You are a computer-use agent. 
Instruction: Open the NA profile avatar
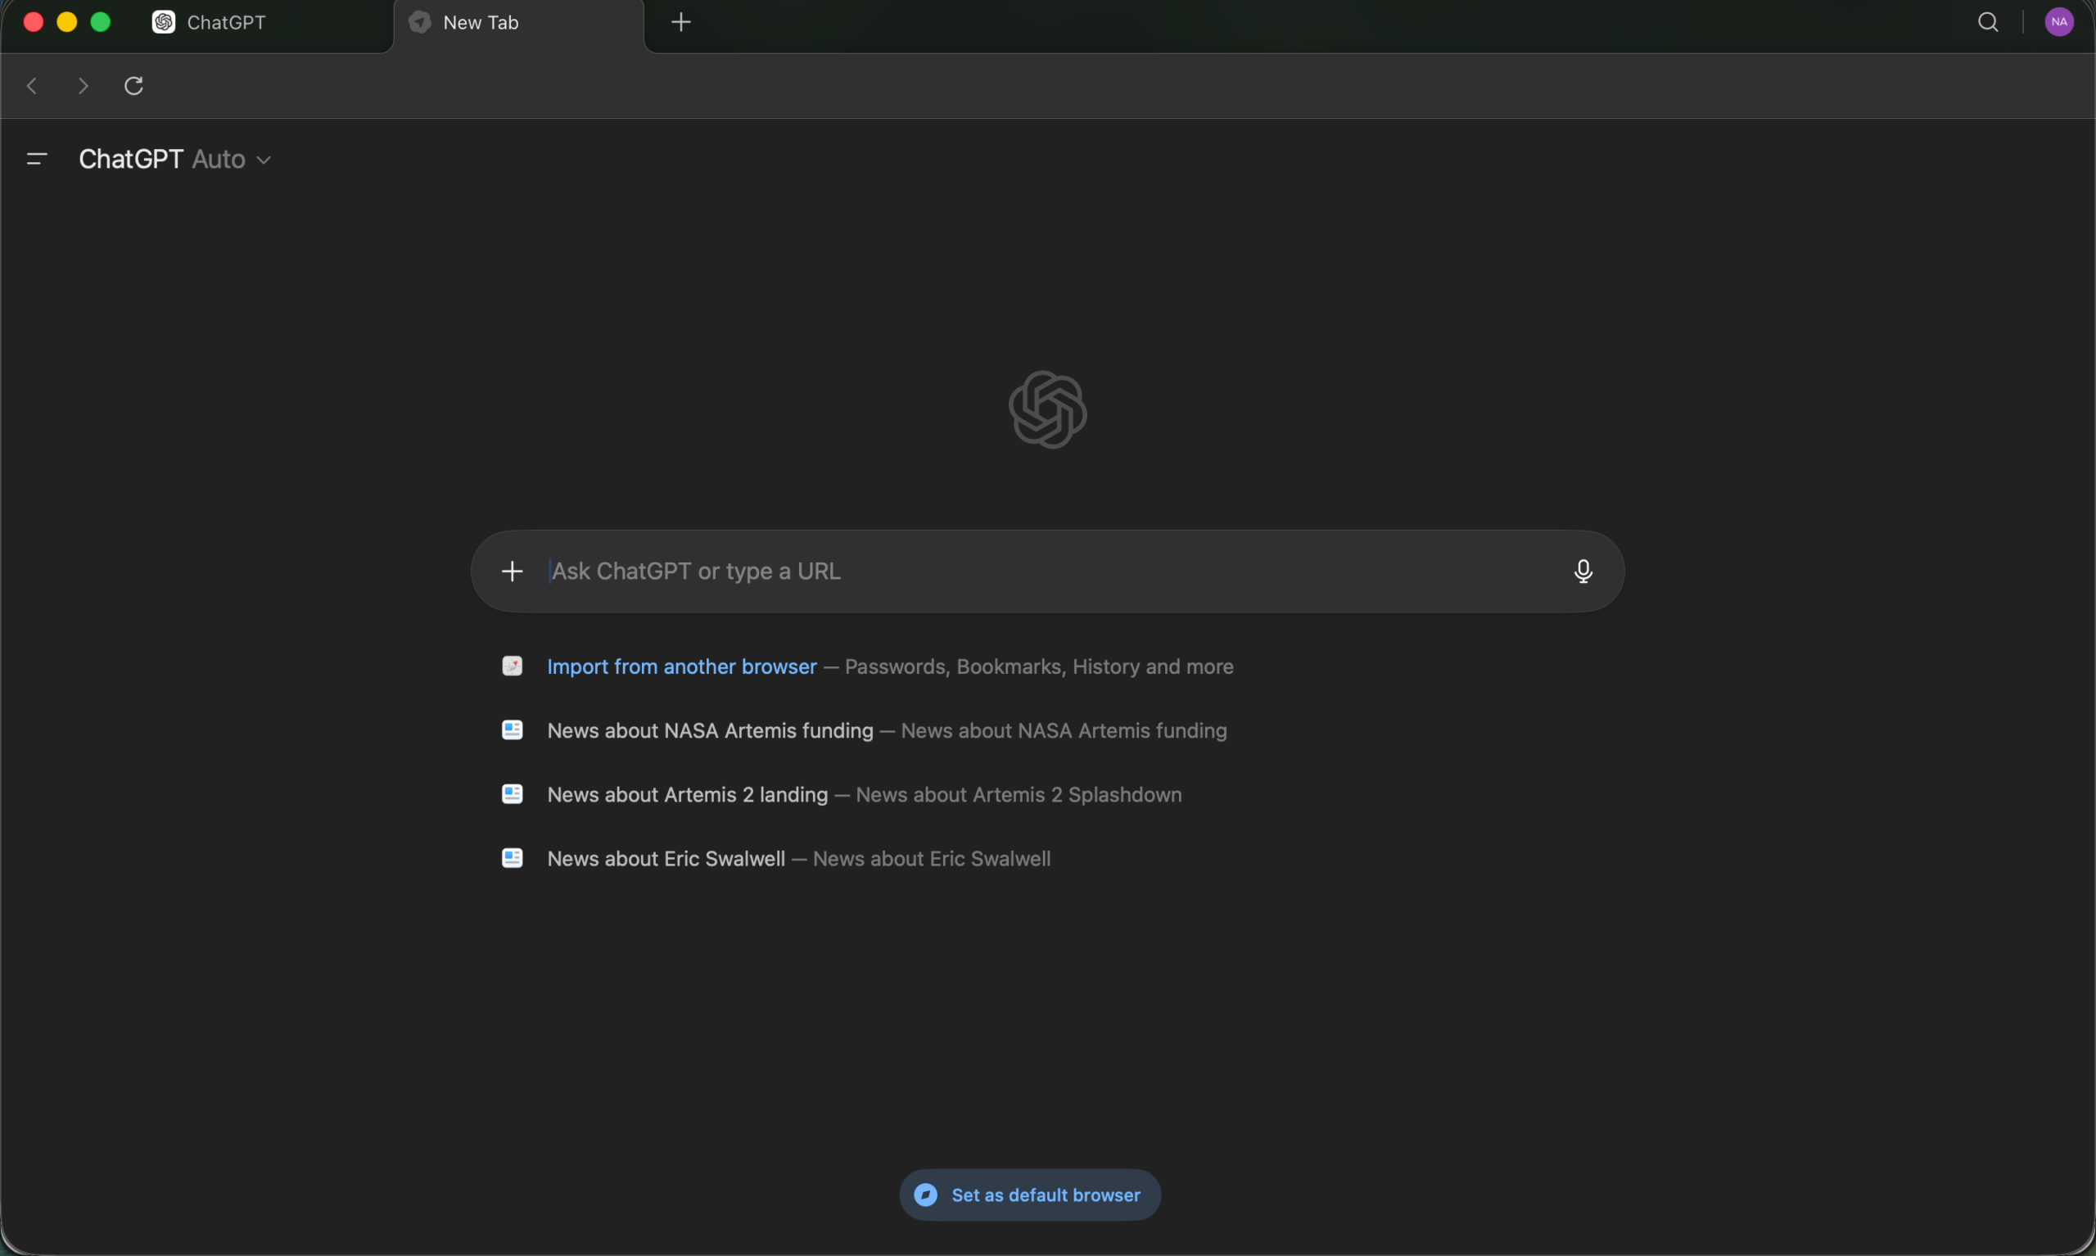[x=2059, y=21]
